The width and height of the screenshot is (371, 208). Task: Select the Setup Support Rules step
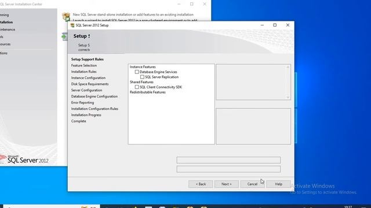tap(88, 59)
